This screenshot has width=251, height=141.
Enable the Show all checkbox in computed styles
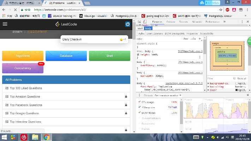pos(234,78)
